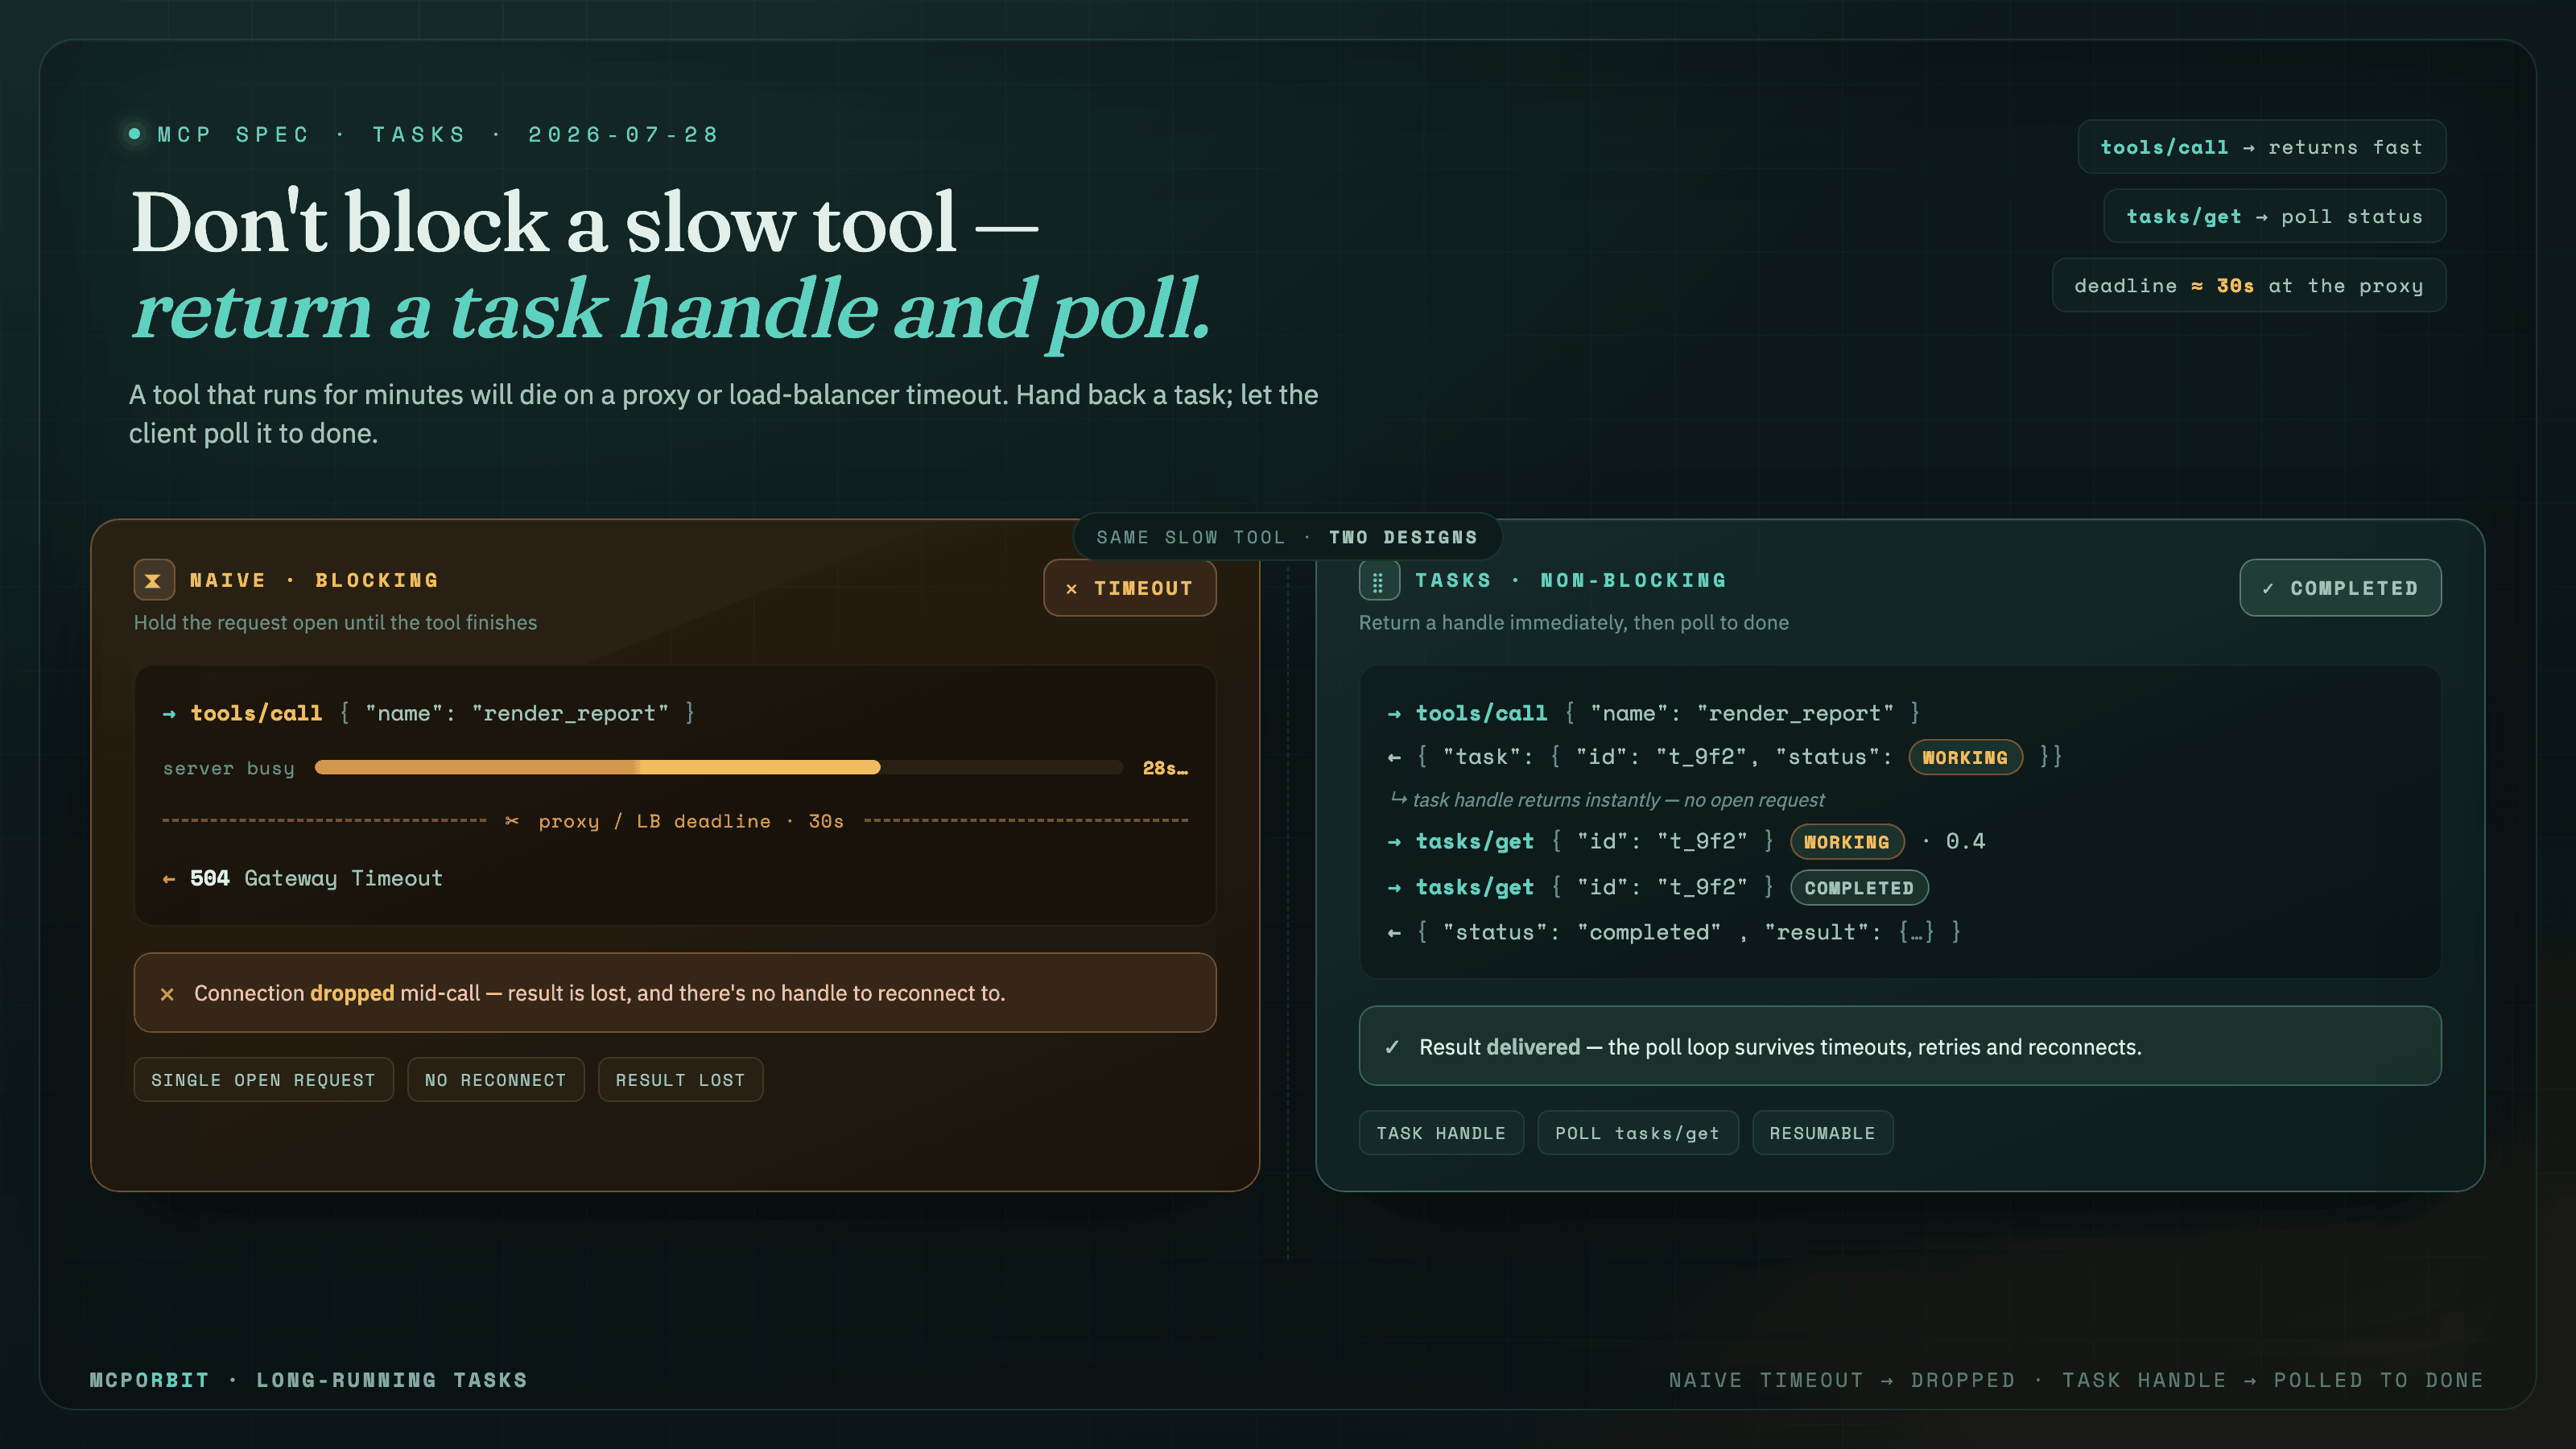The image size is (2576, 1449).
Task: Click the server busy progress bar
Action: tap(718, 767)
